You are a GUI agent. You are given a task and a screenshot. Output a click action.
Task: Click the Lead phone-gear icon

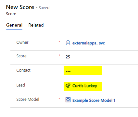click(68, 86)
